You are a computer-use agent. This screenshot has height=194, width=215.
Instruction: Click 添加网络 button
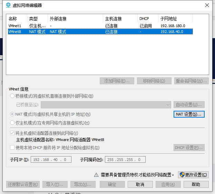[x=117, y=81]
